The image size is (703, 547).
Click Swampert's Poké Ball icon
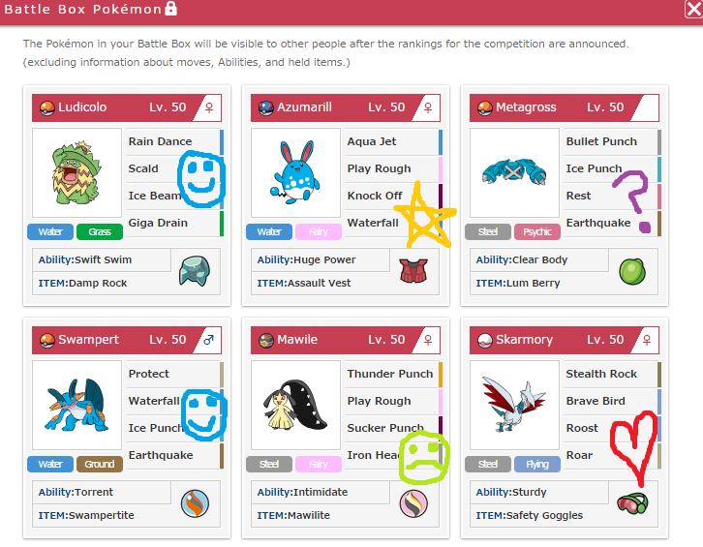tap(47, 341)
